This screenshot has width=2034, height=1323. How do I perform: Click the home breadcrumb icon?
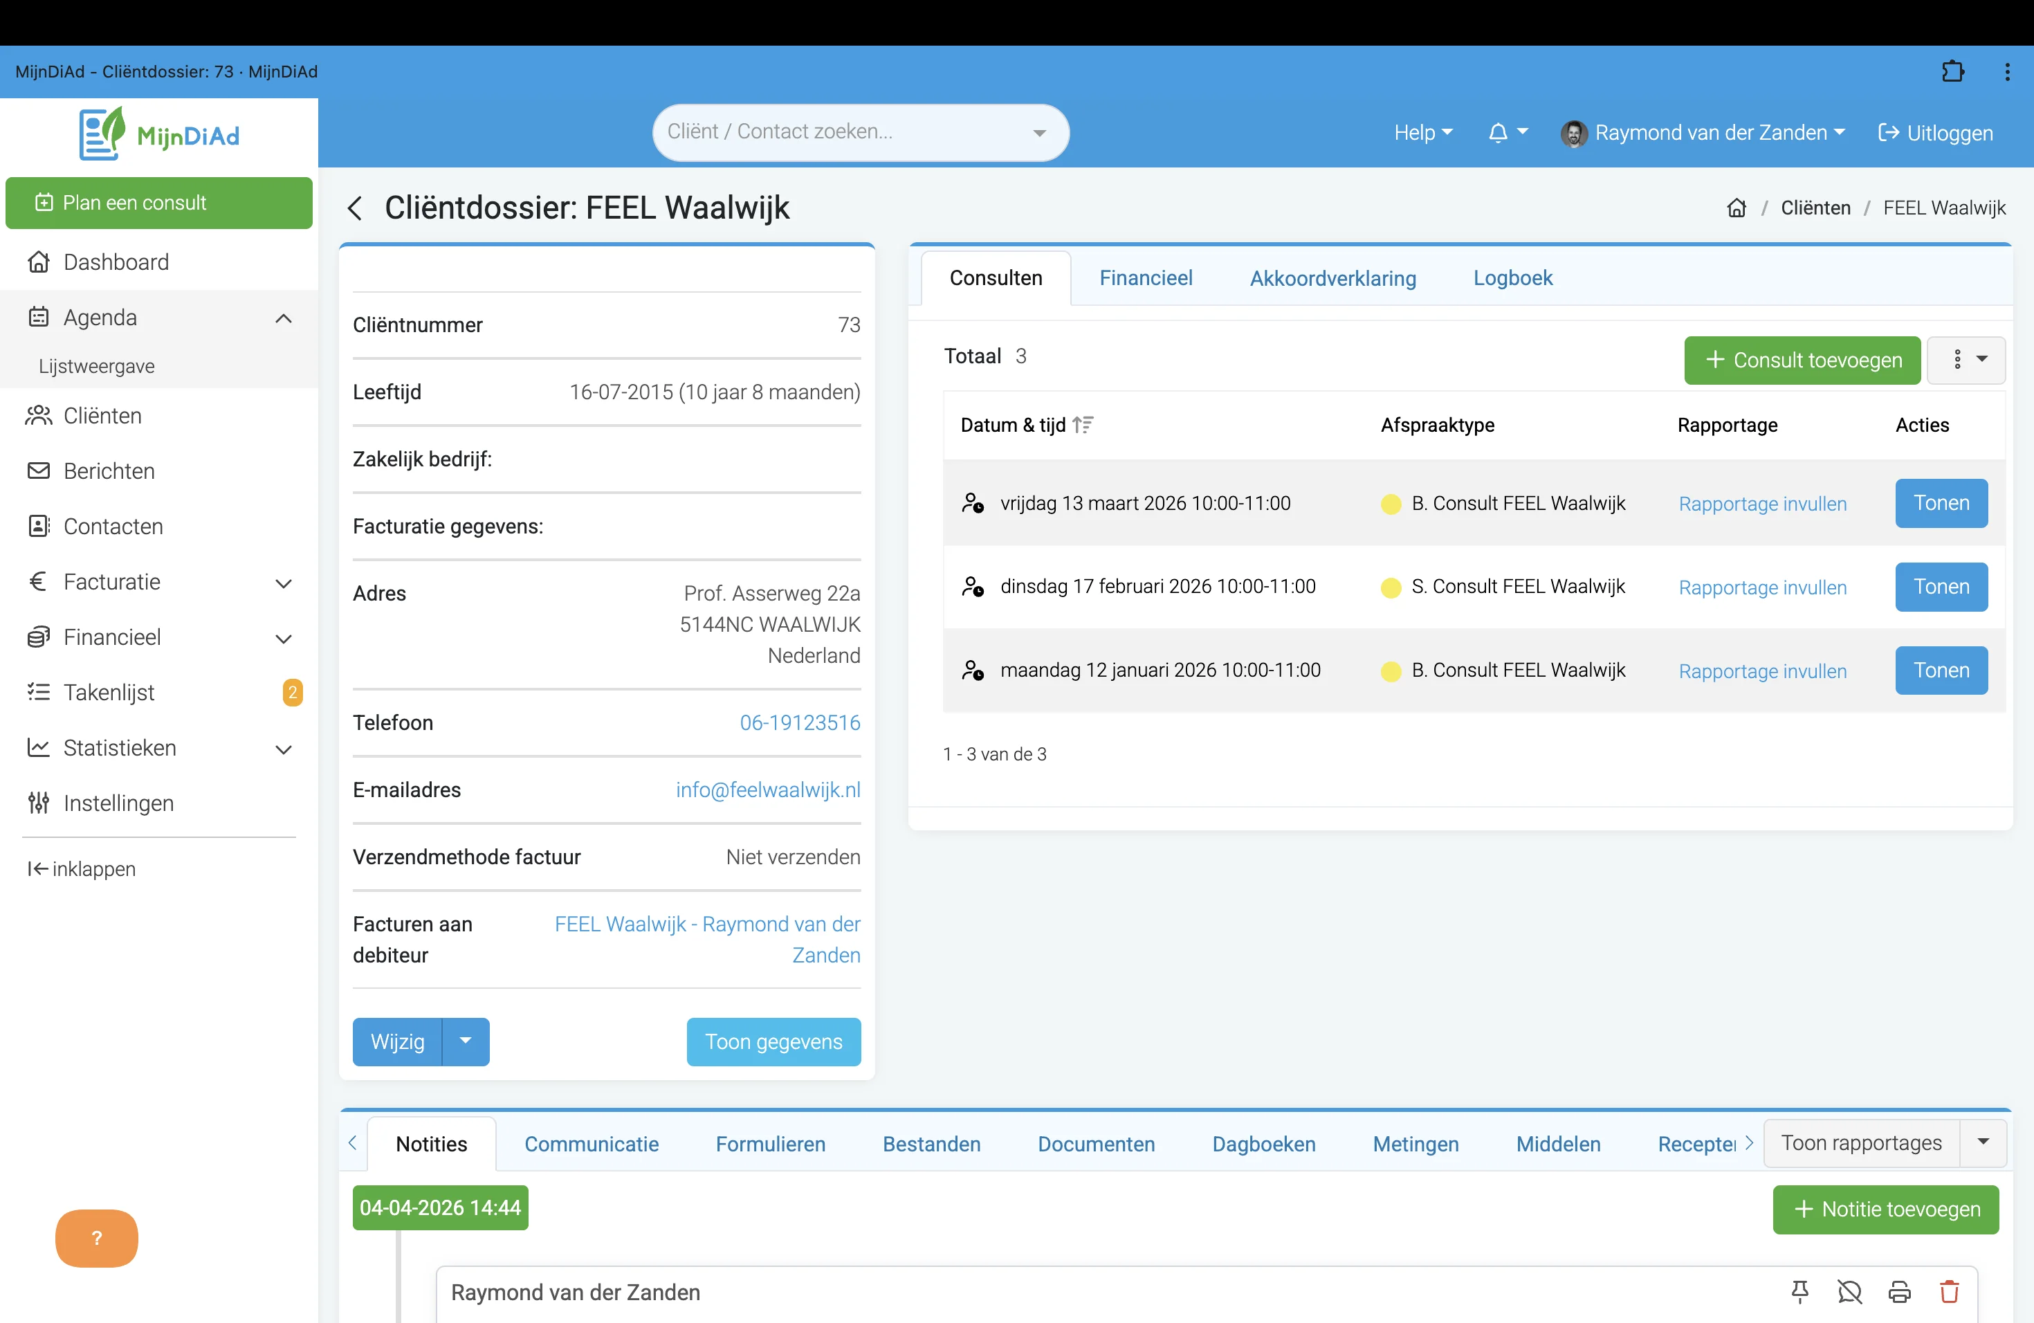point(1736,208)
